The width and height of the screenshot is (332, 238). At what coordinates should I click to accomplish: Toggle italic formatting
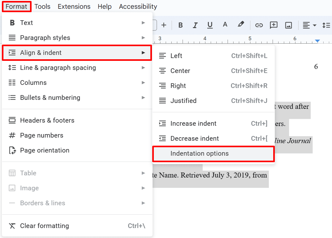(x=195, y=25)
